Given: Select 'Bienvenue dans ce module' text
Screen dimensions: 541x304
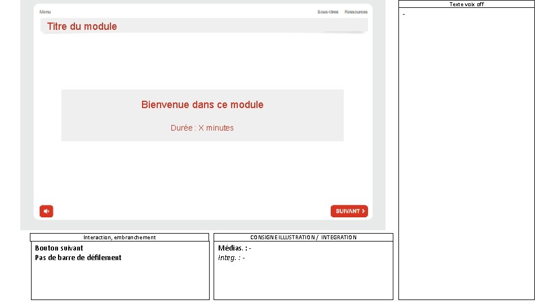Looking at the screenshot, I should point(202,105).
